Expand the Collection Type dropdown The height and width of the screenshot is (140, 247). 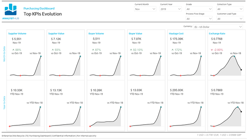(230, 9)
